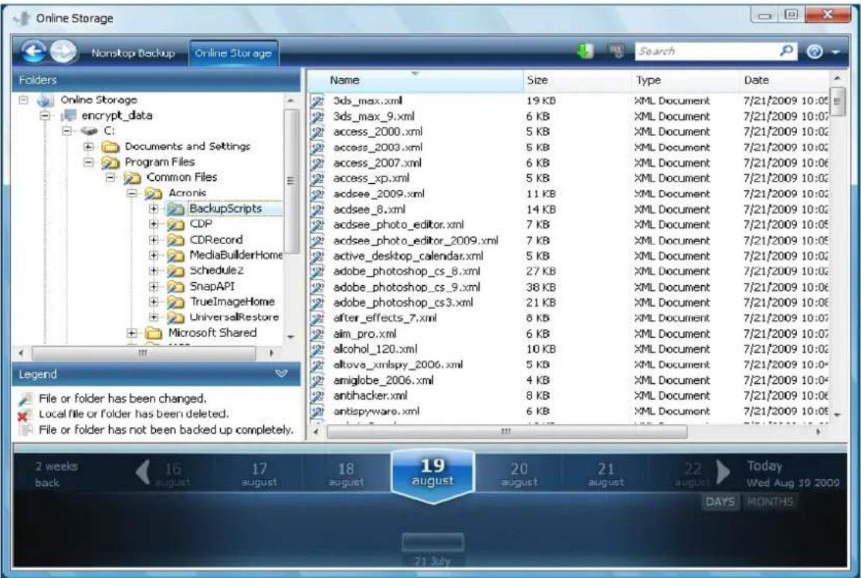Click the Forward navigation arrow button
This screenshot has height=578, width=861.
(x=63, y=53)
